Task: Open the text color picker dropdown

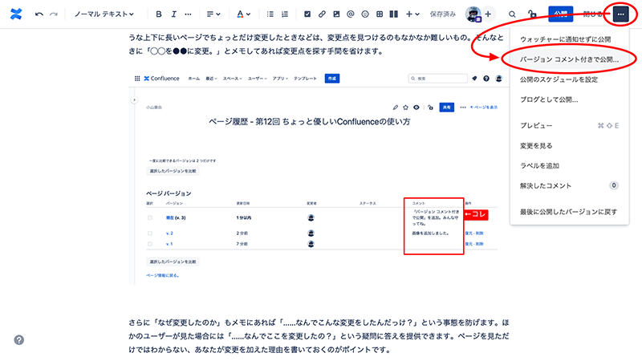Action: click(x=244, y=14)
